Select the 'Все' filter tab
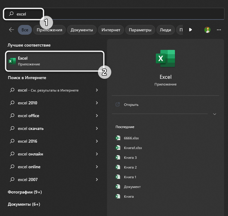228x216 pixels. tap(25, 30)
